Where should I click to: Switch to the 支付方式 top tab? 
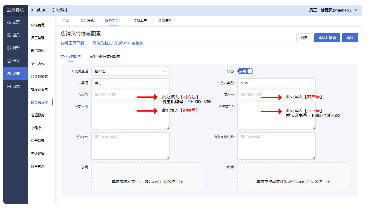coord(87,21)
